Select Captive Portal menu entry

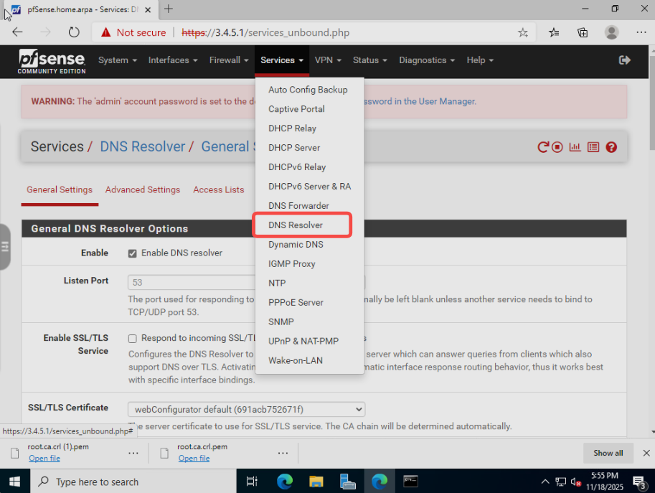(309, 109)
